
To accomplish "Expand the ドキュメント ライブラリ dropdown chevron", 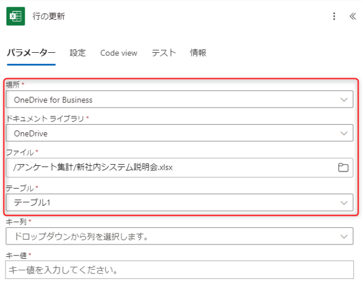I will 344,133.
